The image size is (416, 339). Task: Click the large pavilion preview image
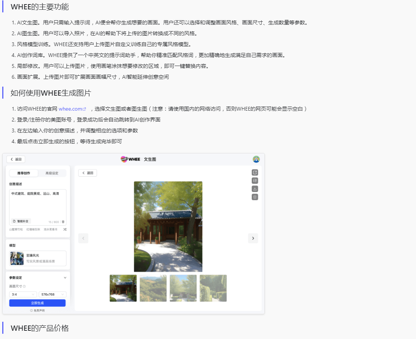click(168, 226)
